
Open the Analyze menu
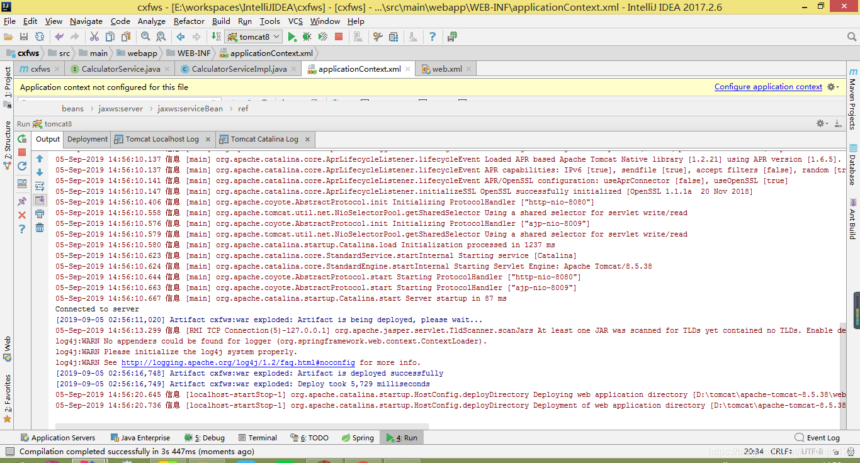[151, 21]
